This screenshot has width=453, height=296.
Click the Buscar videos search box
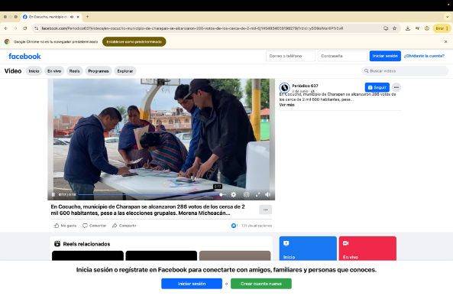pos(405,71)
